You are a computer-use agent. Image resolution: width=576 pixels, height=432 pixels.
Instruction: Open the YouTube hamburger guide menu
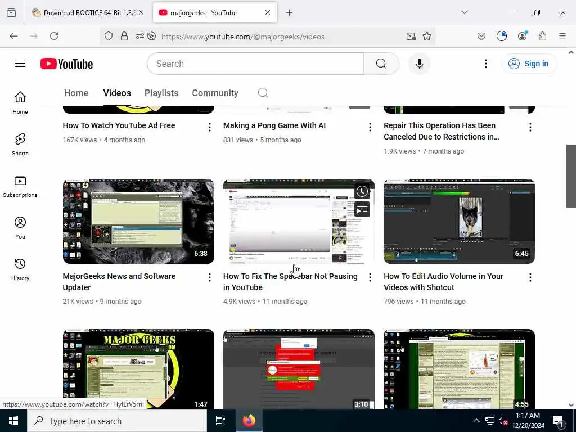click(x=20, y=64)
